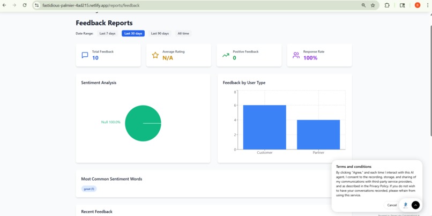The height and width of the screenshot is (216, 432).
Task: Click the Response Rate users icon
Action: coord(296,55)
